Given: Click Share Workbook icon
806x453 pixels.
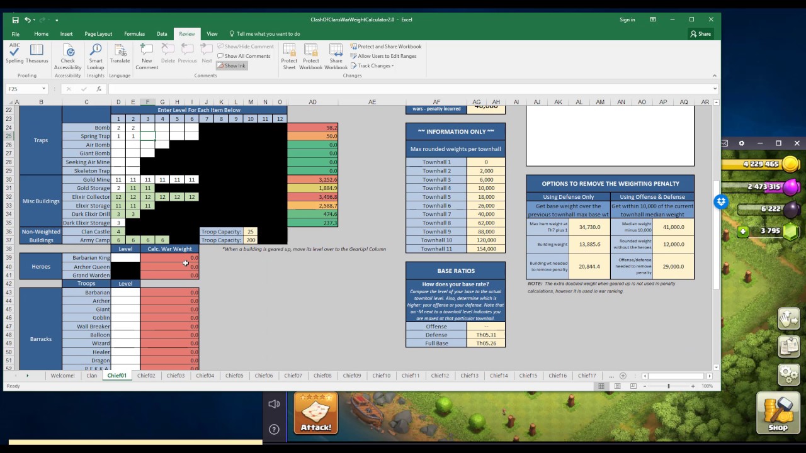Looking at the screenshot, I should tap(336, 57).
